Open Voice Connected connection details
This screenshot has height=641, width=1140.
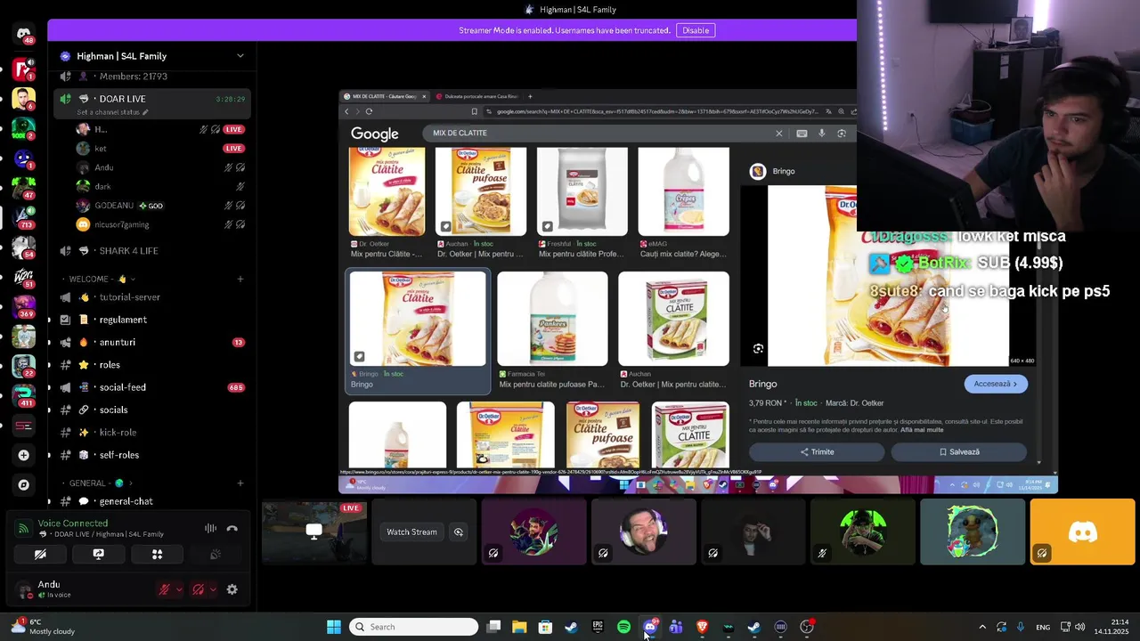72,523
